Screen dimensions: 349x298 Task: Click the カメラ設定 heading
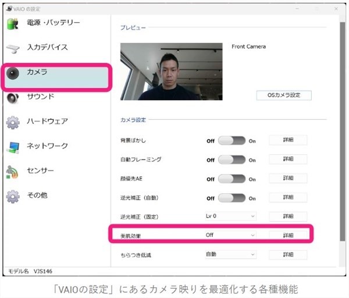point(133,120)
